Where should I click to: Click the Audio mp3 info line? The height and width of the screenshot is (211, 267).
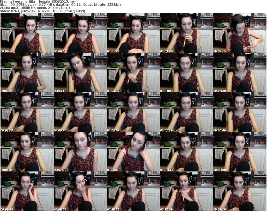point(35,8)
